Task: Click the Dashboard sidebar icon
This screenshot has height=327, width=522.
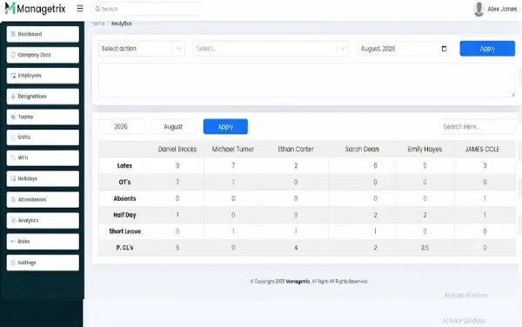Action: pyautogui.click(x=13, y=34)
